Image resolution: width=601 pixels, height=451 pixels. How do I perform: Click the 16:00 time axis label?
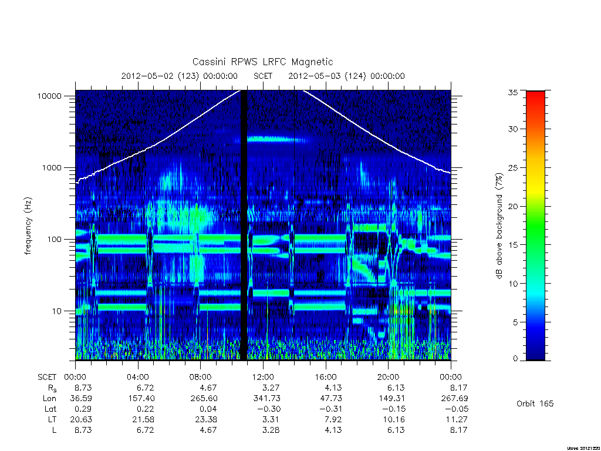325,378
